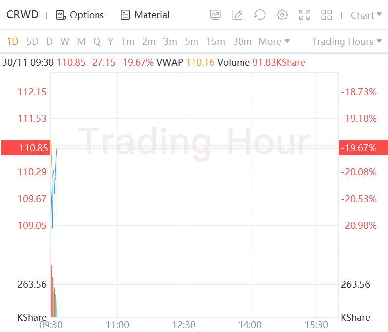Select the quarterly Q timeframe
388x332 pixels.
97,41
